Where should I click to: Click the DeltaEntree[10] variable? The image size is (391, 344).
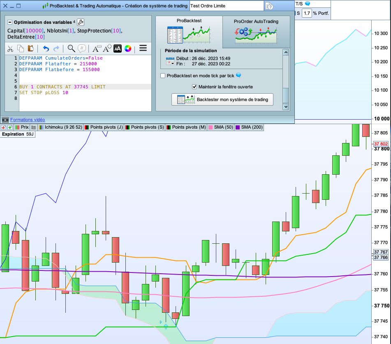[26, 37]
